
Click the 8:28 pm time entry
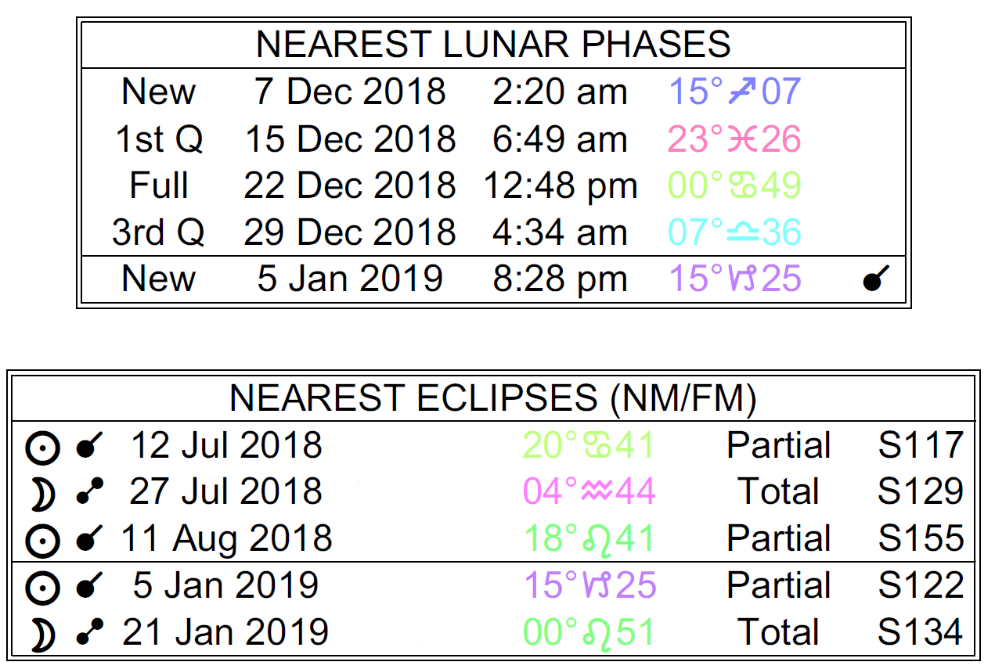pyautogui.click(x=560, y=279)
